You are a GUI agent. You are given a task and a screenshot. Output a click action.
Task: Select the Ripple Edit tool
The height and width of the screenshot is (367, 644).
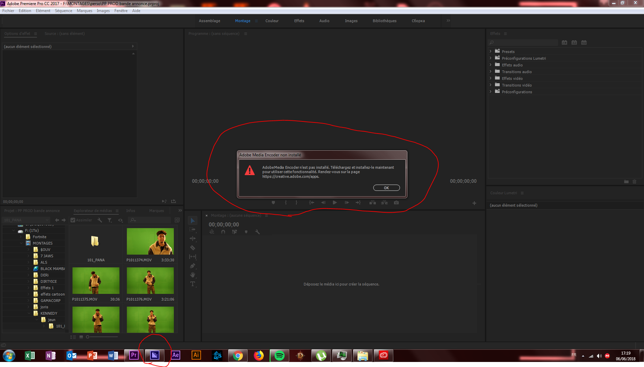(x=193, y=239)
